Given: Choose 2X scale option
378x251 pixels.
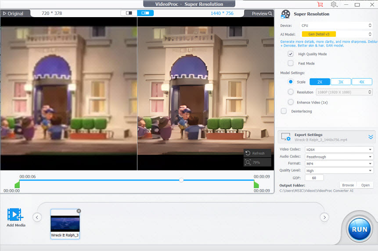Looking at the screenshot, I should pyautogui.click(x=320, y=82).
